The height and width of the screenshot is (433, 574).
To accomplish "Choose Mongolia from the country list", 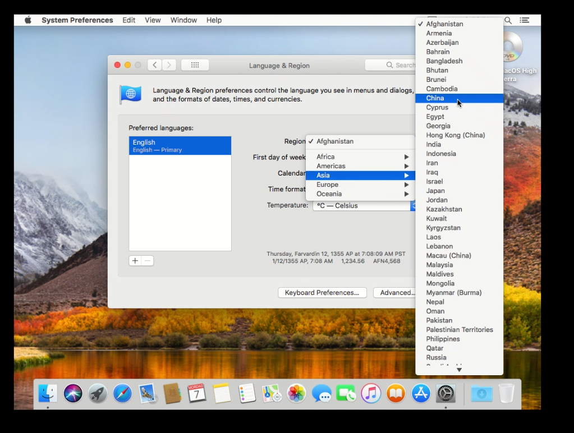I will click(x=459, y=283).
